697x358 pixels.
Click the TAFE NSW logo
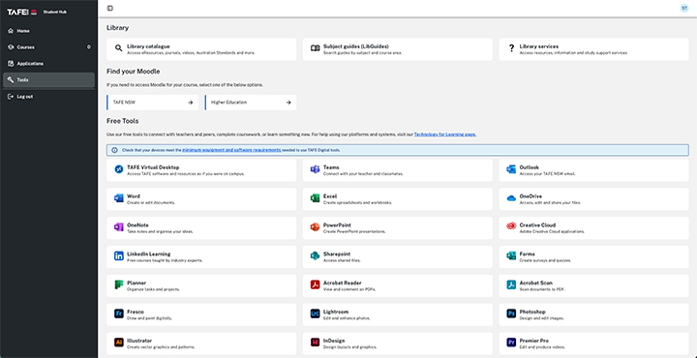pyautogui.click(x=21, y=12)
